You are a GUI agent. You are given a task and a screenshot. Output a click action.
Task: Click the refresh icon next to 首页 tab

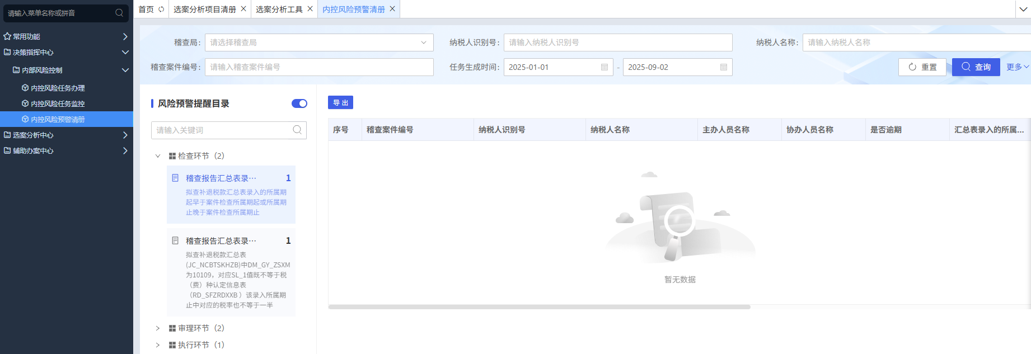tap(161, 10)
